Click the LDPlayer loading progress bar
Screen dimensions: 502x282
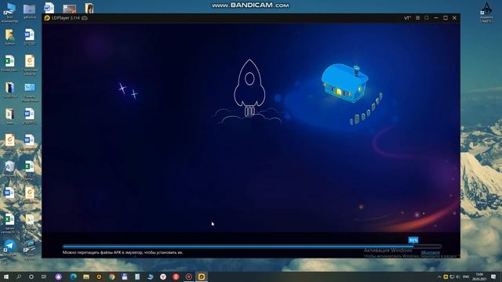pos(252,247)
